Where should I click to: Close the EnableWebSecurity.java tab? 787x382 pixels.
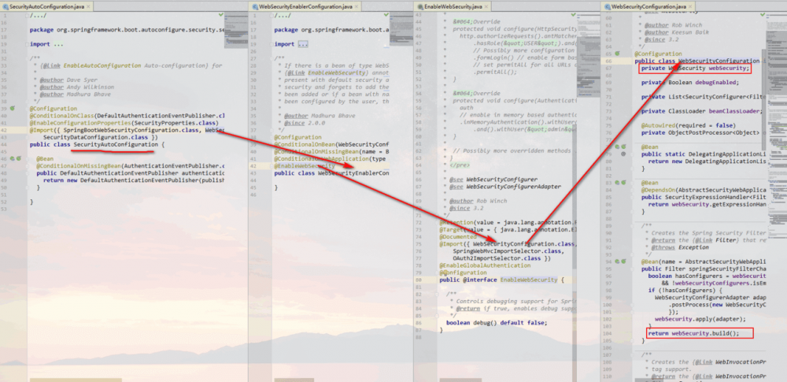coord(486,6)
